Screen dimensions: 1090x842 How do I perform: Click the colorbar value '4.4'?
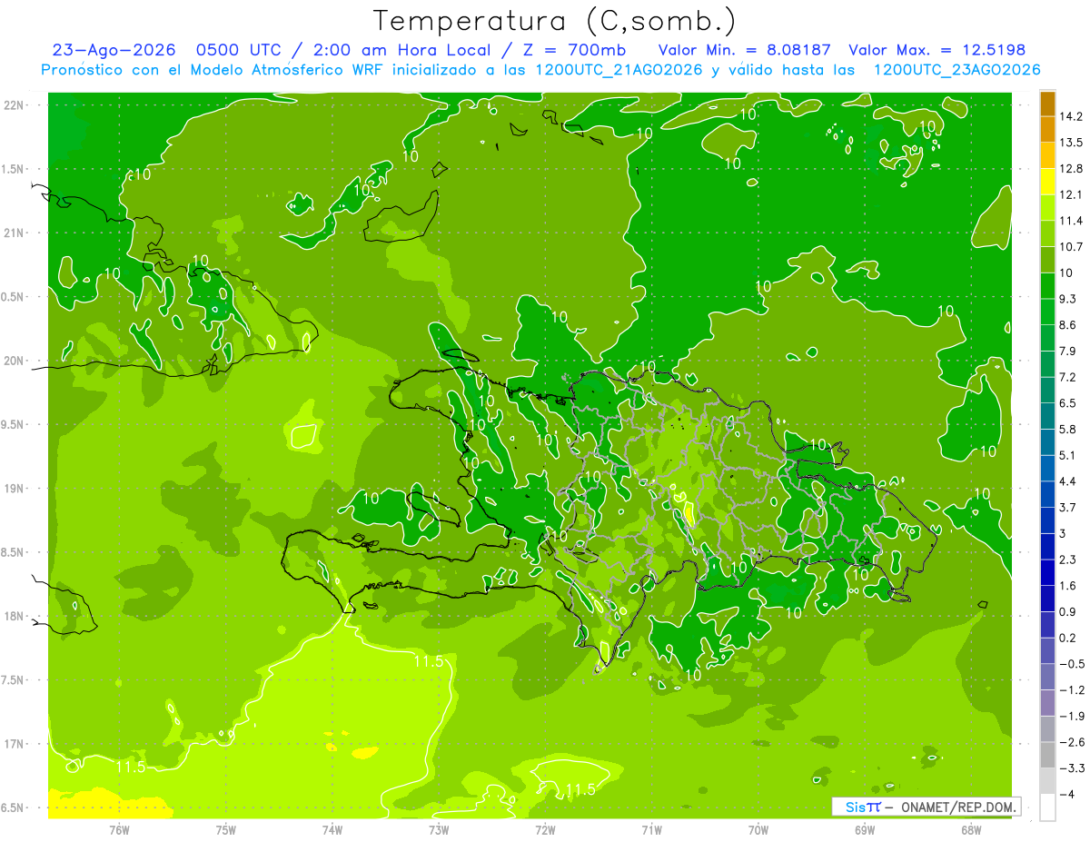pyautogui.click(x=1069, y=481)
